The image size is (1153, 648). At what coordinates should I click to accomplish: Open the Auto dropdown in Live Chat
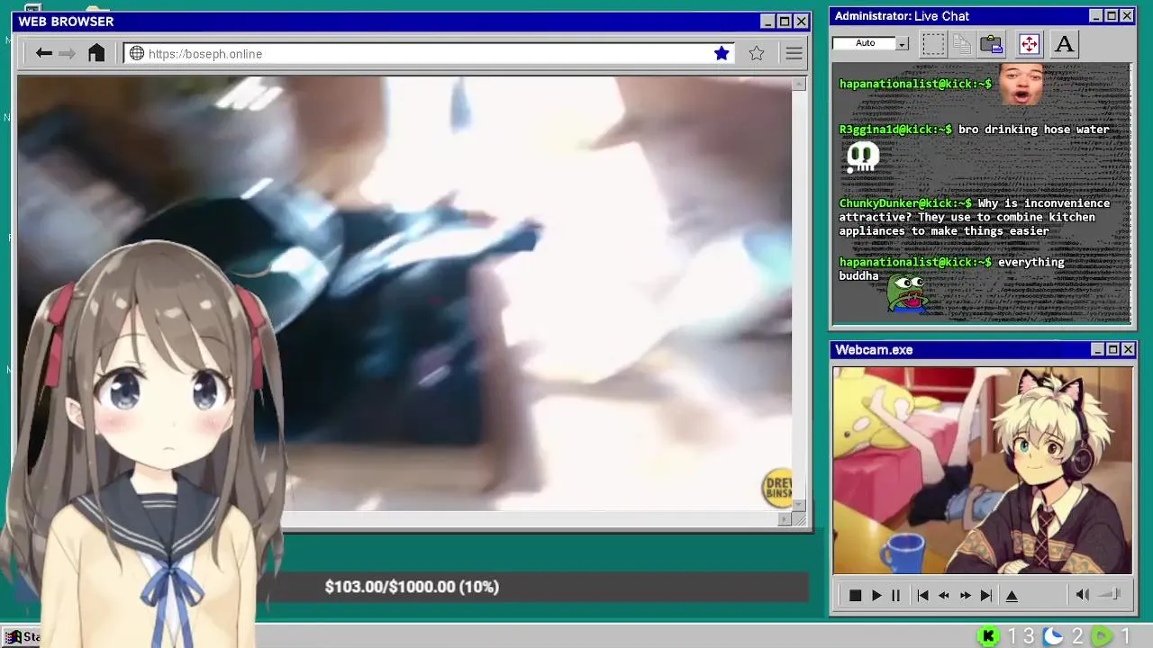point(903,43)
